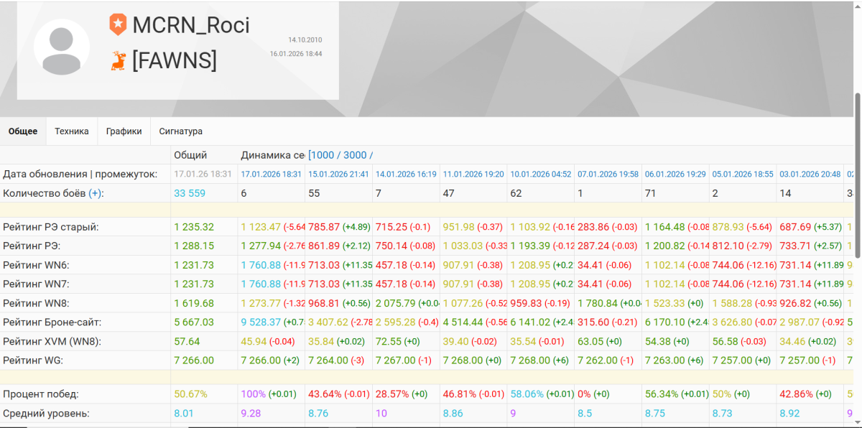Click the WN8 value 1 780.84
The image size is (862, 428).
pyautogui.click(x=598, y=303)
